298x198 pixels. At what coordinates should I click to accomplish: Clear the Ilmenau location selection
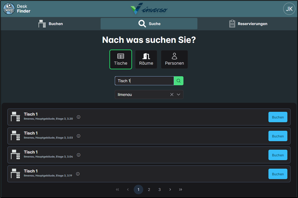(172, 94)
